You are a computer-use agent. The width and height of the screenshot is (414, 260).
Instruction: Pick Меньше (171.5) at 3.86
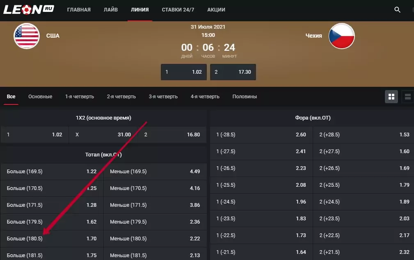tap(155, 205)
